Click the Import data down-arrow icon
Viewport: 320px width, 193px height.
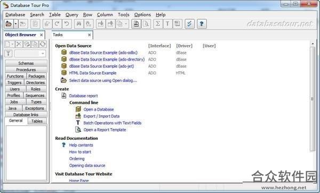point(101,24)
